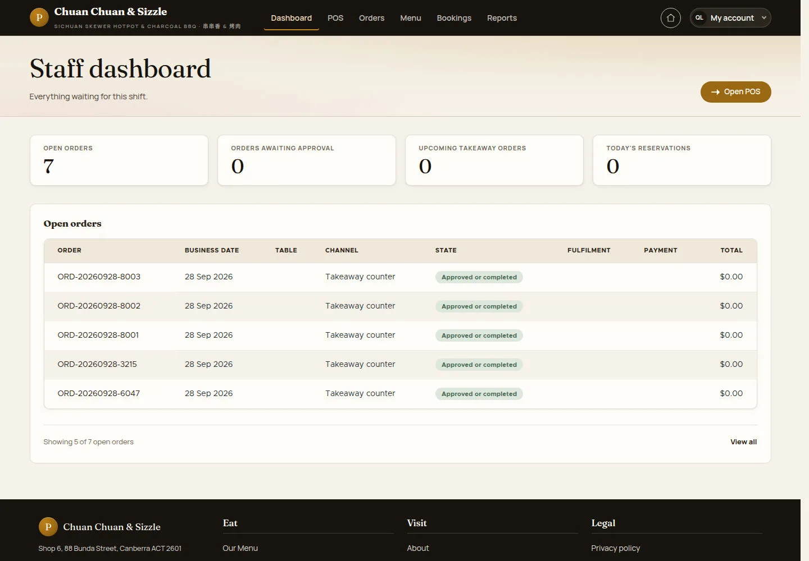Screen dimensions: 809x561
Task: Select the Upcoming Takeaway Orders card
Action: 494,160
